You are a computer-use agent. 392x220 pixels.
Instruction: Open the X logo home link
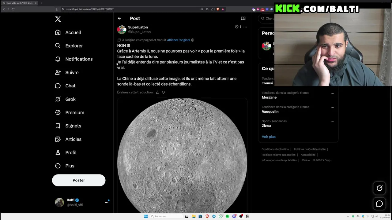tap(58, 19)
